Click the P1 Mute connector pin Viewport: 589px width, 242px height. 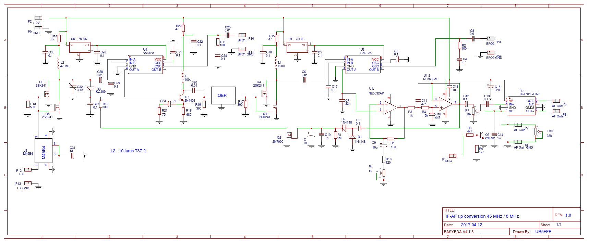coord(453,156)
